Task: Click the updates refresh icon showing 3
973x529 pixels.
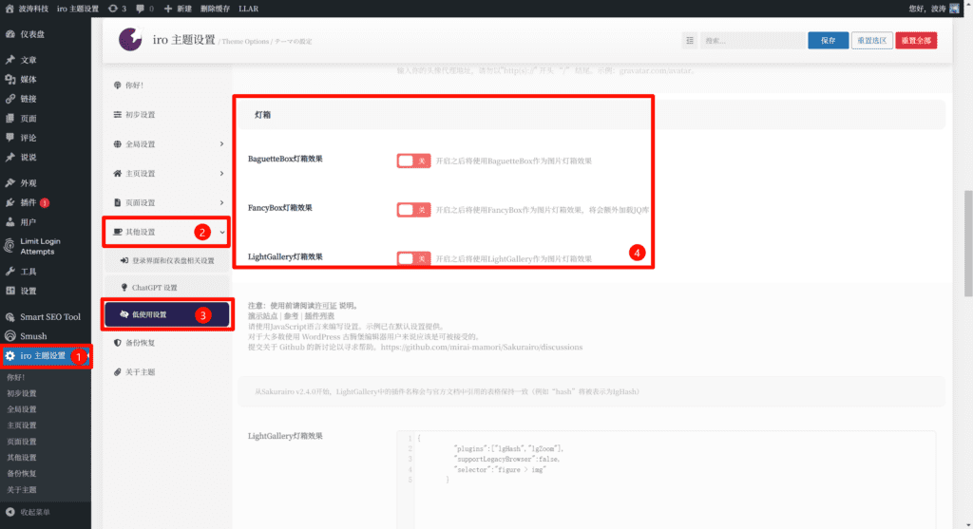Action: click(x=113, y=9)
